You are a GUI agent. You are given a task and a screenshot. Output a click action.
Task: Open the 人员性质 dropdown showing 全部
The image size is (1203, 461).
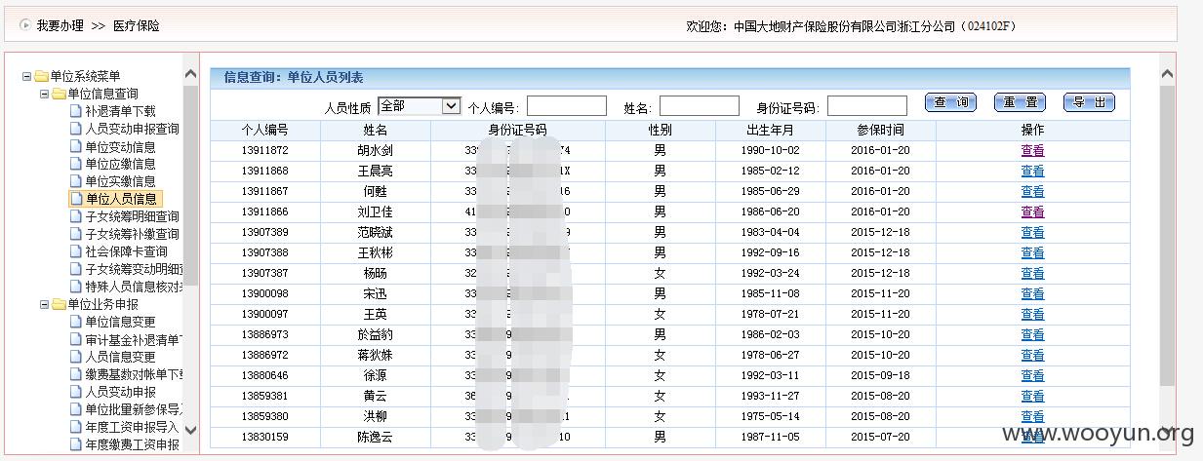419,105
